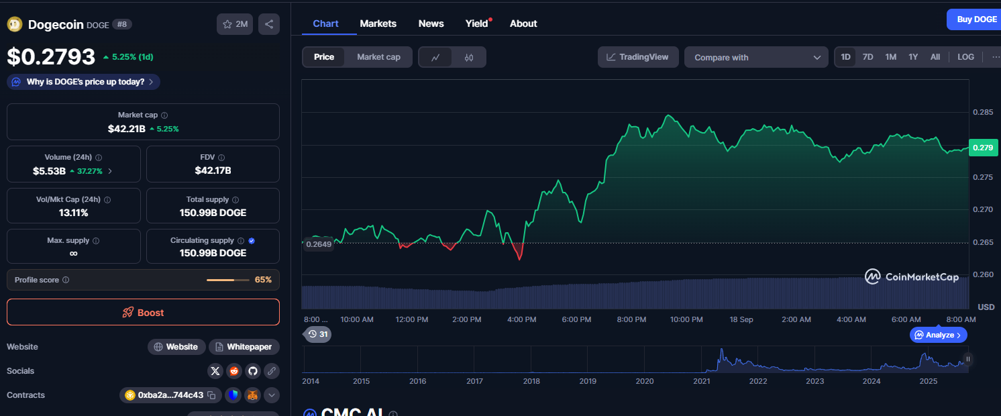The width and height of the screenshot is (1001, 416).
Task: Click the $0.2793 price text
Action: click(51, 56)
